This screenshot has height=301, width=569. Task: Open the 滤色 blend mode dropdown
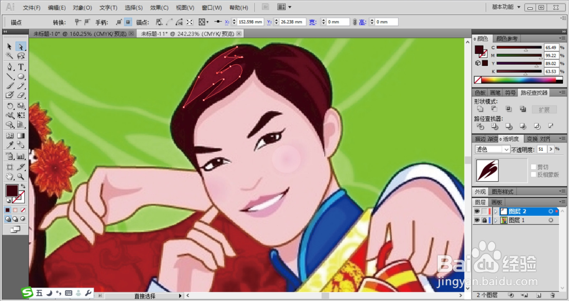[x=493, y=149]
